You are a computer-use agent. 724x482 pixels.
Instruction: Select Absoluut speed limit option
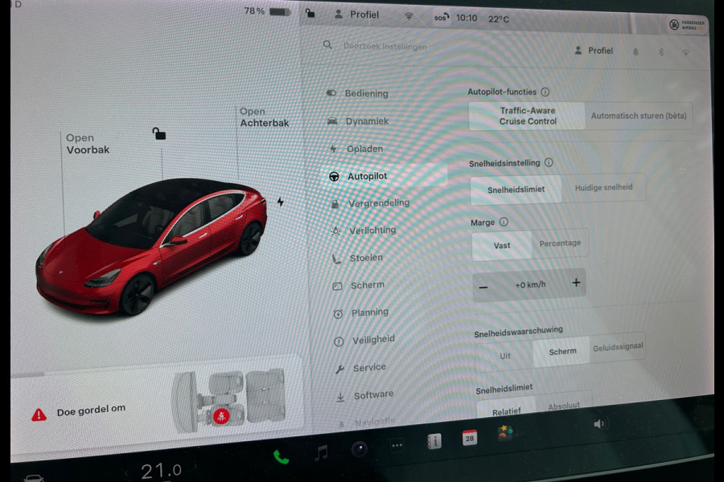(x=564, y=405)
